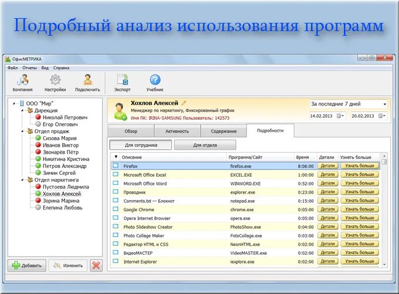Collapse the Отдел продаж tree node
399x294 pixels.
(x=22, y=131)
